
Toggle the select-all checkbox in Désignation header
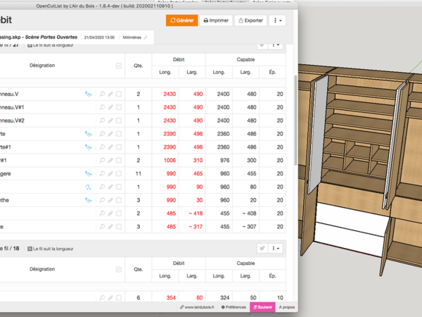pyautogui.click(x=118, y=66)
